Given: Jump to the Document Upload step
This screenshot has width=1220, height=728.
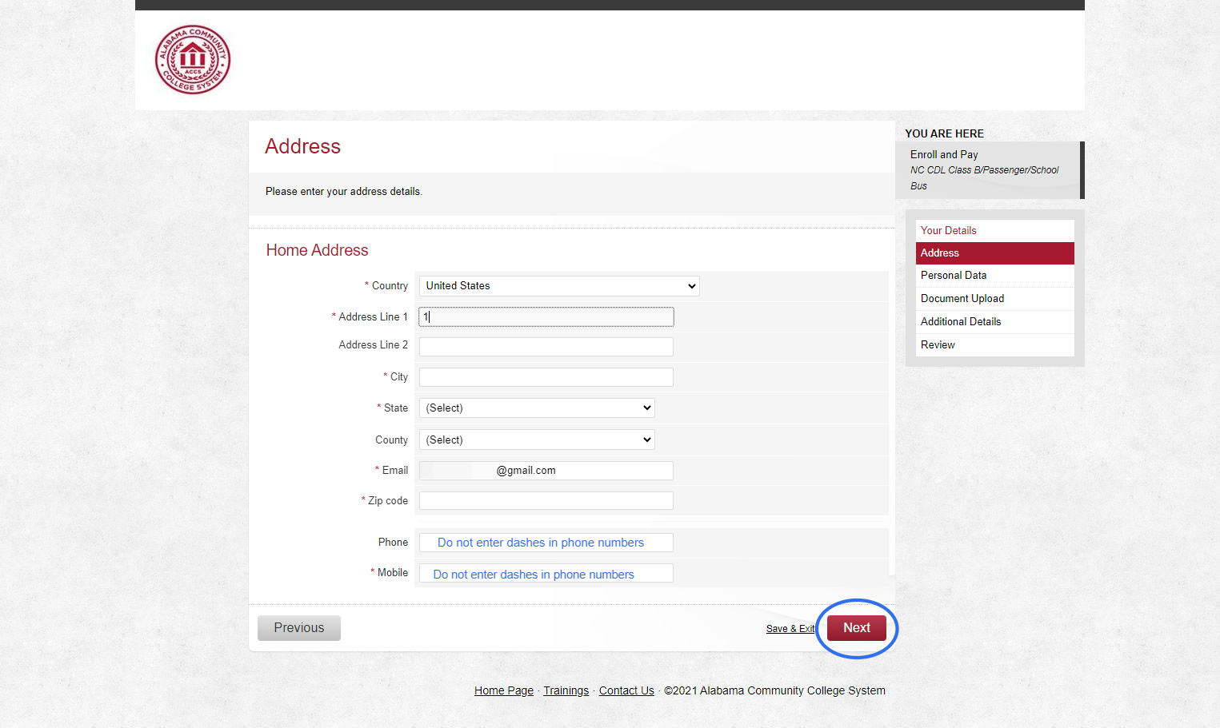Looking at the screenshot, I should (x=995, y=299).
